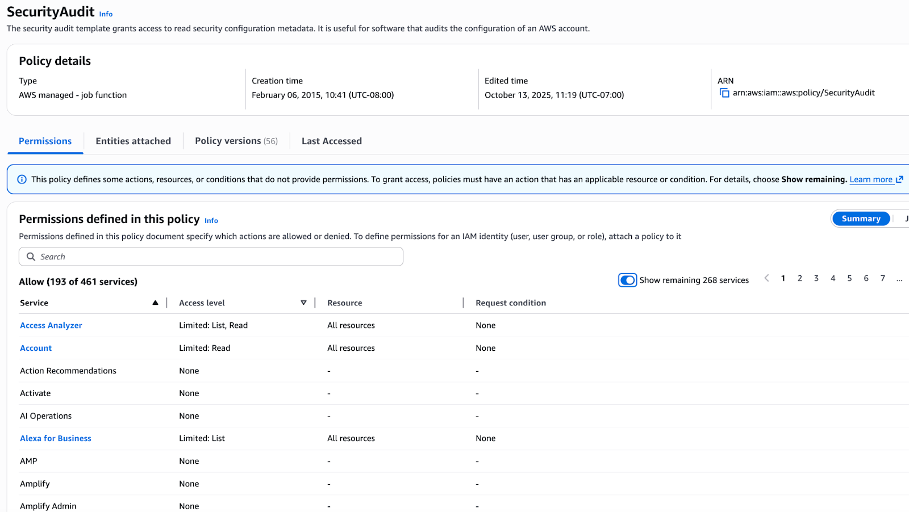Sort the Service column with the ascending arrow
Viewport: 909px width, 512px height.
(x=155, y=303)
